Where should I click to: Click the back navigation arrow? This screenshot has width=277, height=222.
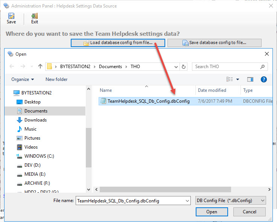[x=12, y=67]
